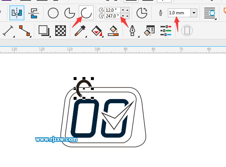Decrease the 12.0° starting angle value
Screen dimensions: 226x167
point(123,10)
